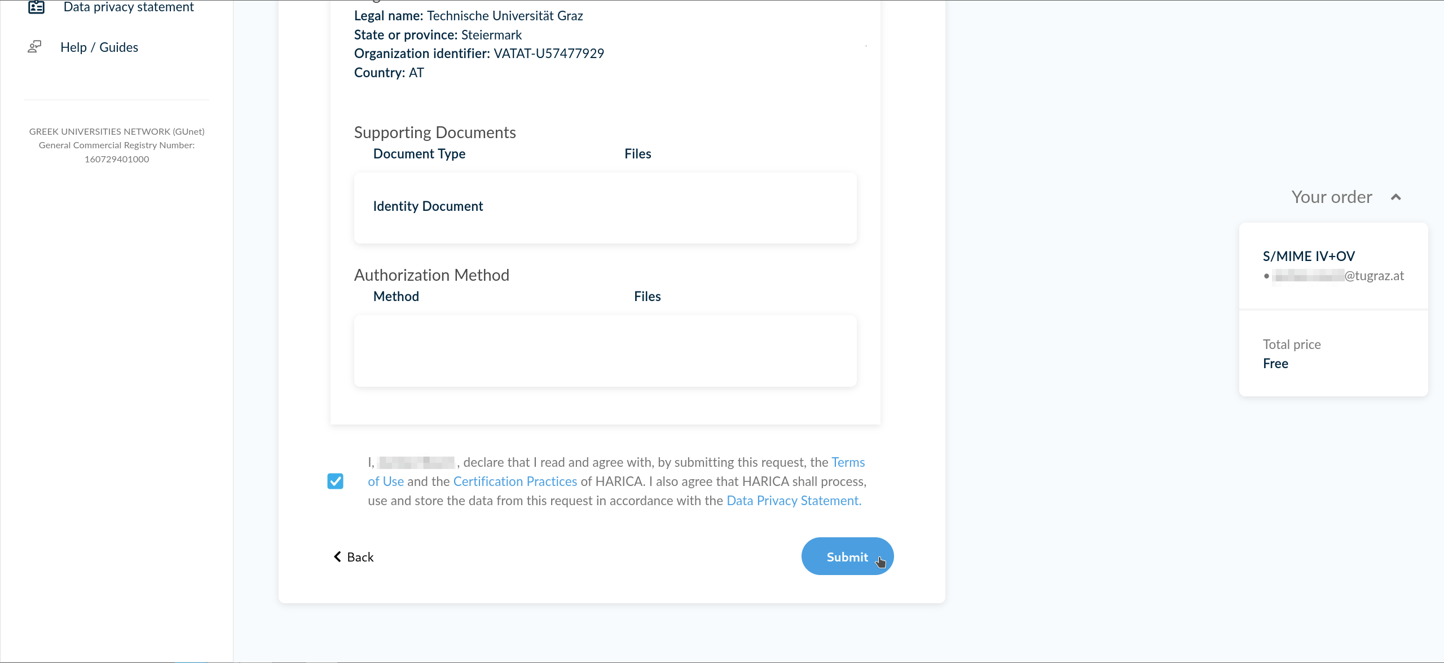Image resolution: width=1444 pixels, height=663 pixels.
Task: Submit the certificate request
Action: point(847,556)
